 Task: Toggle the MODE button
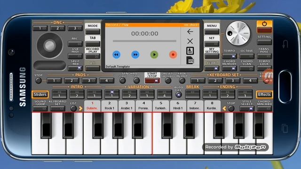(x=93, y=31)
